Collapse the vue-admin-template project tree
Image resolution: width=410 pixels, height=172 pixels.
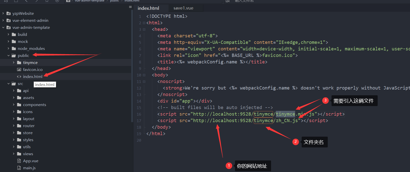point(3,27)
